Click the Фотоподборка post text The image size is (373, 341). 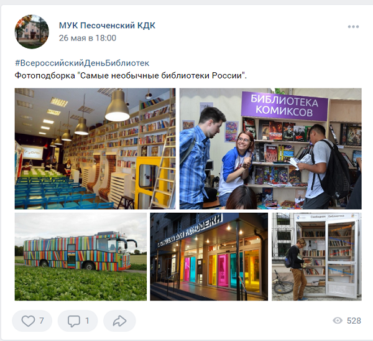[131, 75]
